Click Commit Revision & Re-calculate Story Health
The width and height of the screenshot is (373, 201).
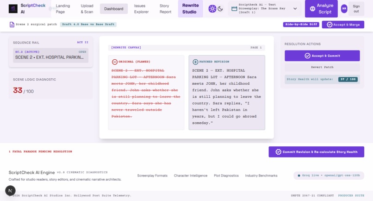[x=317, y=152]
